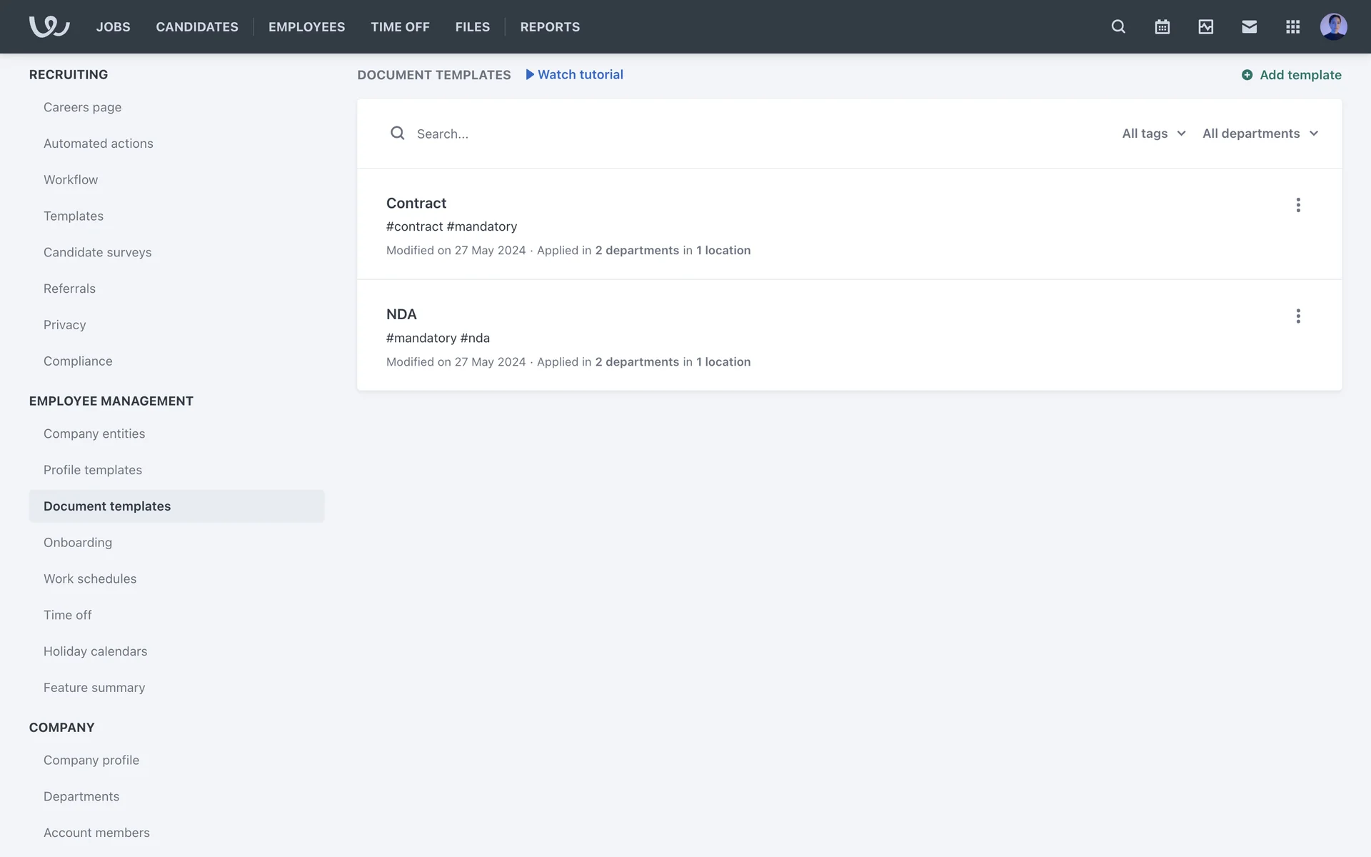Open Onboarding in sidebar
The width and height of the screenshot is (1371, 857).
(78, 543)
